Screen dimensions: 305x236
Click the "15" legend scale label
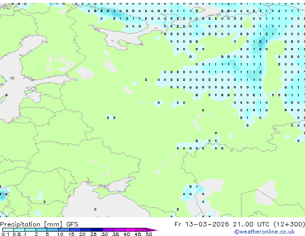71,234
